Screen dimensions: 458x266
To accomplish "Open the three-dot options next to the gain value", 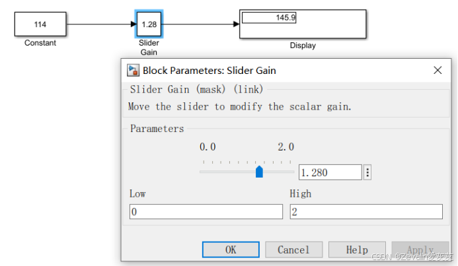I will click(367, 172).
